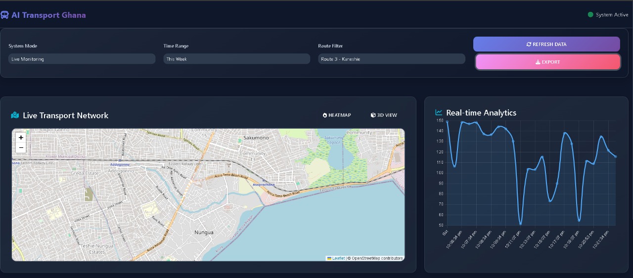
Task: Click the last data point on the chart
Action: (616, 156)
